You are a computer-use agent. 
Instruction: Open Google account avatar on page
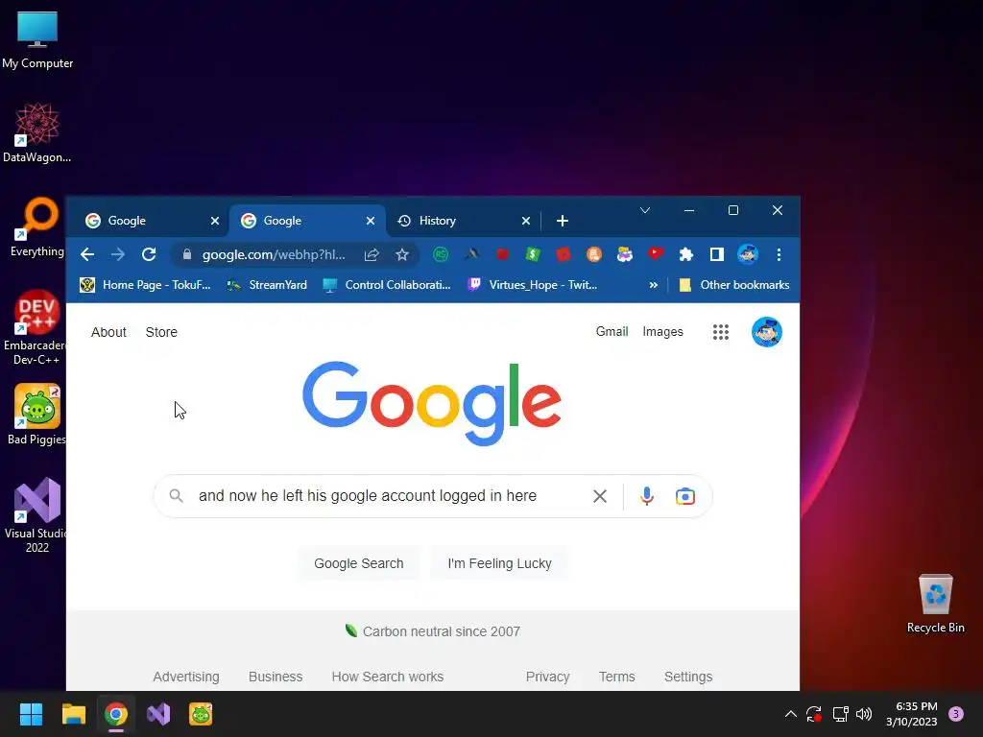coord(767,332)
